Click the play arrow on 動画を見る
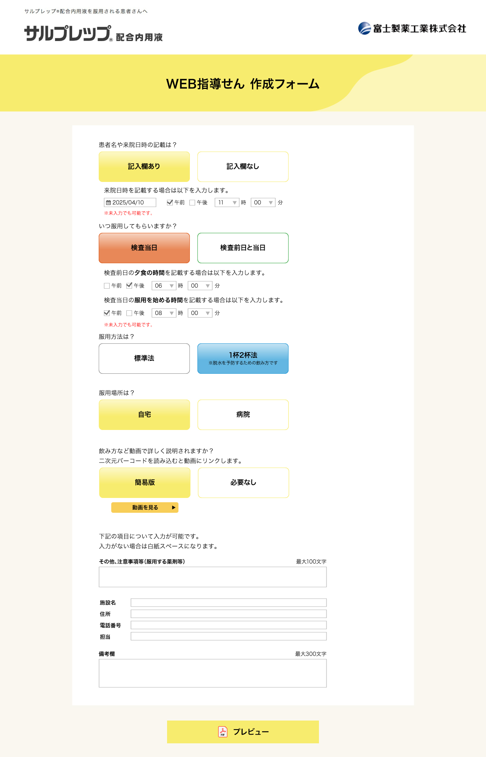The width and height of the screenshot is (486, 757). 174,507
